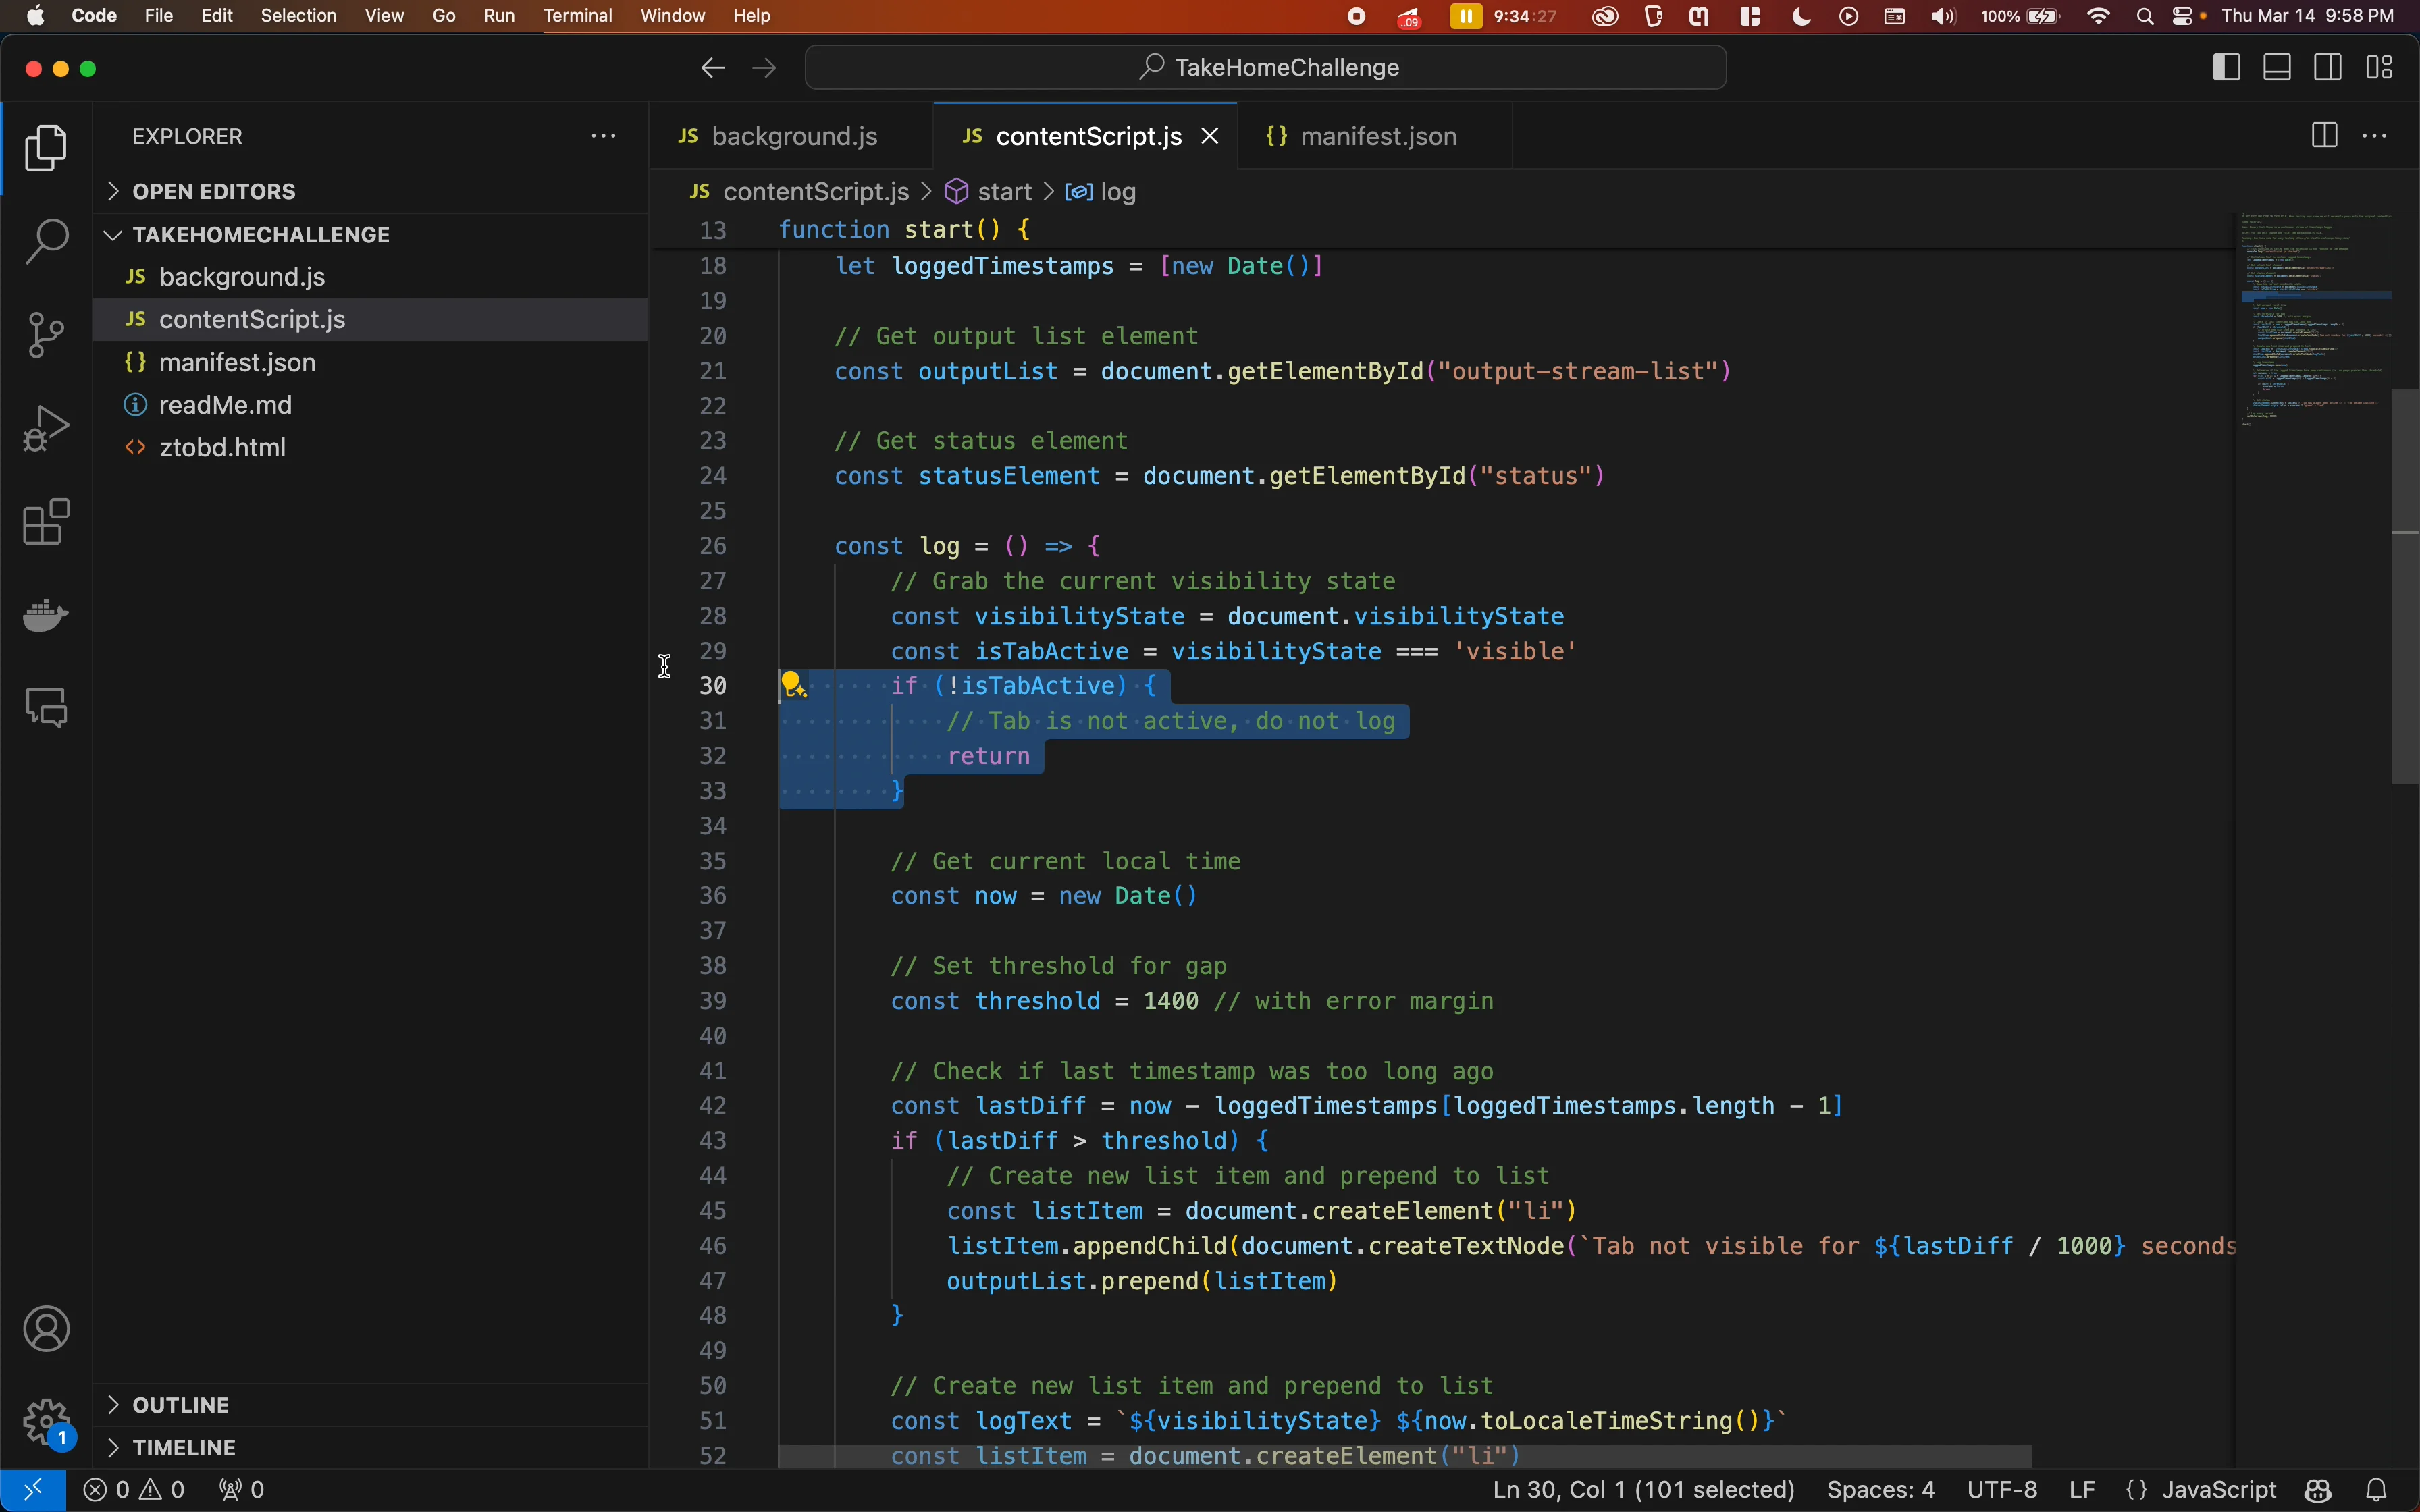Open errors and warnings count in status bar
This screenshot has width=2420, height=1512.
(134, 1490)
